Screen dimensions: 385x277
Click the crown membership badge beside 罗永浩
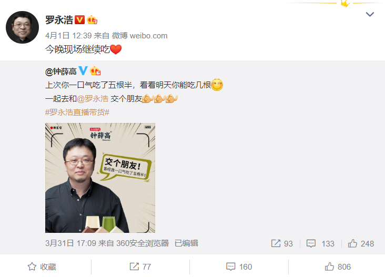pos(92,20)
